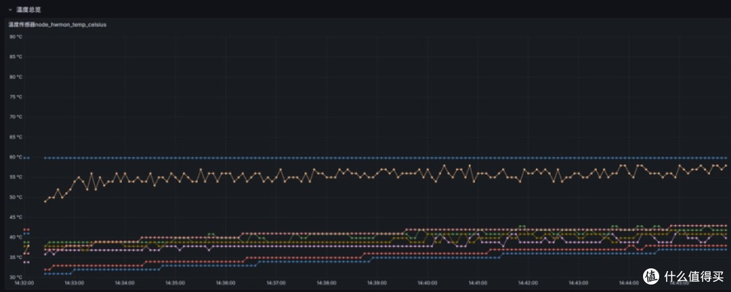Viewport: 731px width, 292px height.
Task: Click the 75 °C y-axis label
Action: pos(16,97)
